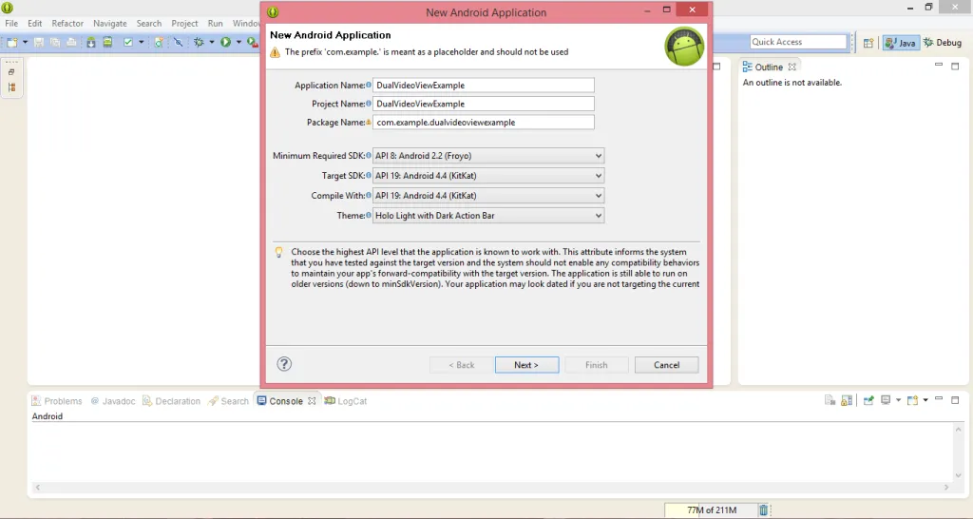Switch to the Debug perspective
The image size is (973, 519).
pos(943,42)
